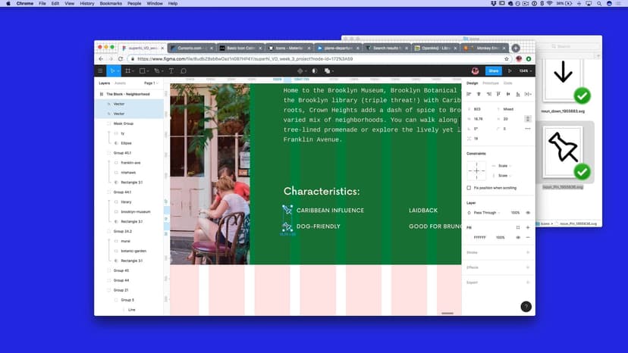Click the Fill style grid icon
This screenshot has height=353, width=628.
518,227
